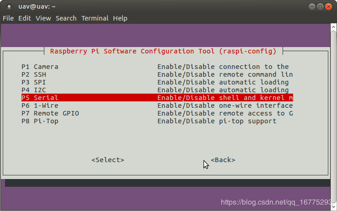Viewport: 337px width, 211px height.
Task: Click the <Select> button
Action: coord(107,160)
